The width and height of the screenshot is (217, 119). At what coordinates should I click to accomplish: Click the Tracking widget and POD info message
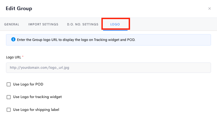tap(76, 40)
